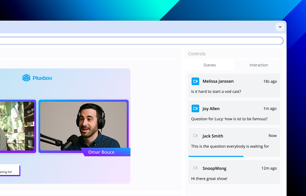
Task: Enable the gray camera icon for Jack Smith
Action: coord(195,136)
